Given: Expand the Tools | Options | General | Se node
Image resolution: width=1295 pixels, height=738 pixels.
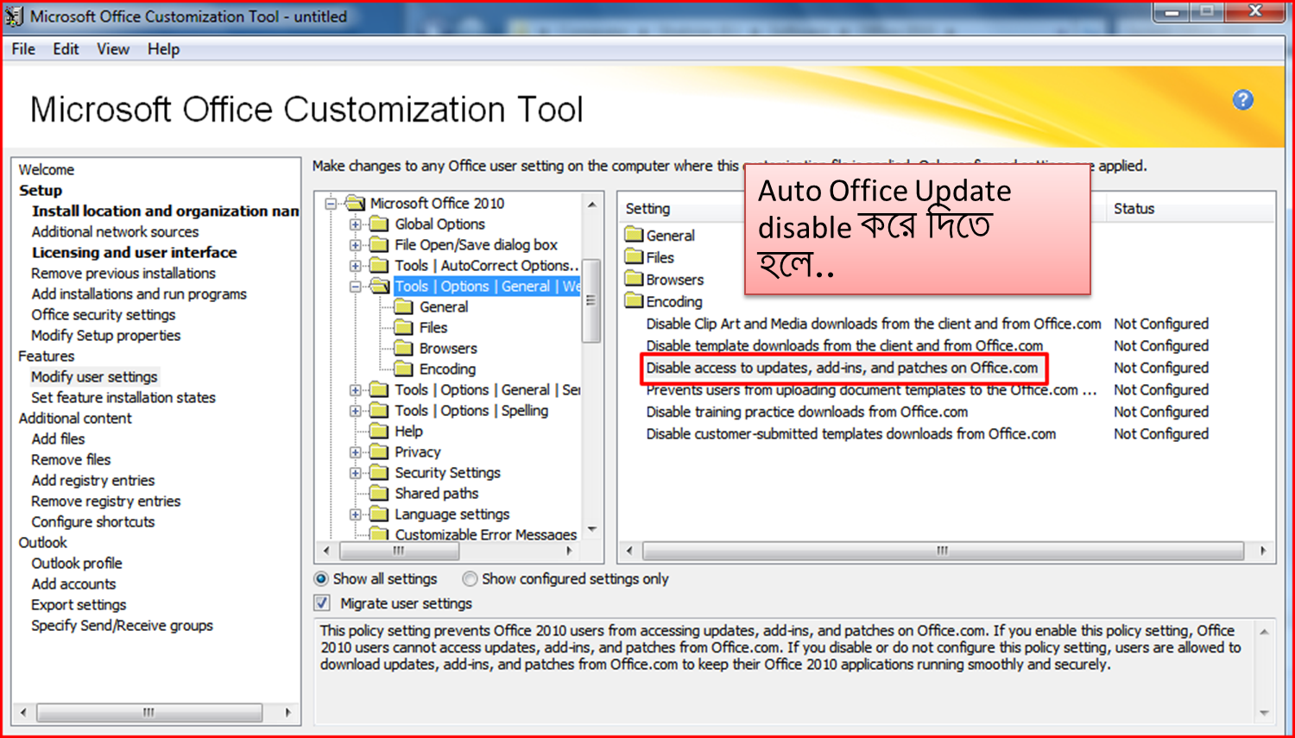Looking at the screenshot, I should click(x=355, y=390).
